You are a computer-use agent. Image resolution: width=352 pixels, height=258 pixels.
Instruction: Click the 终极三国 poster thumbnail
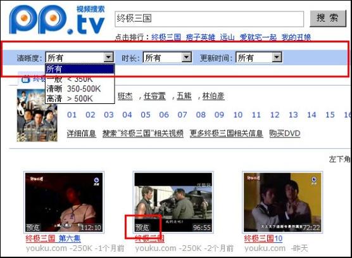[37, 115]
